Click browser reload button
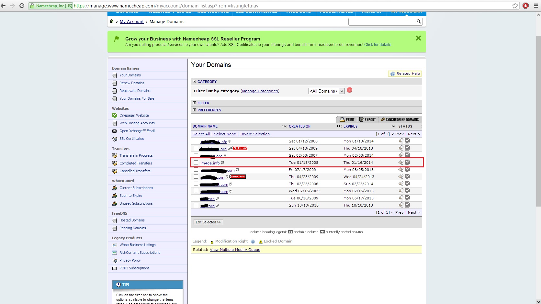Screen dimensions: 541x304 pyautogui.click(x=22, y=6)
